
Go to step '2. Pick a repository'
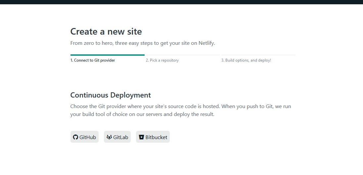click(162, 60)
